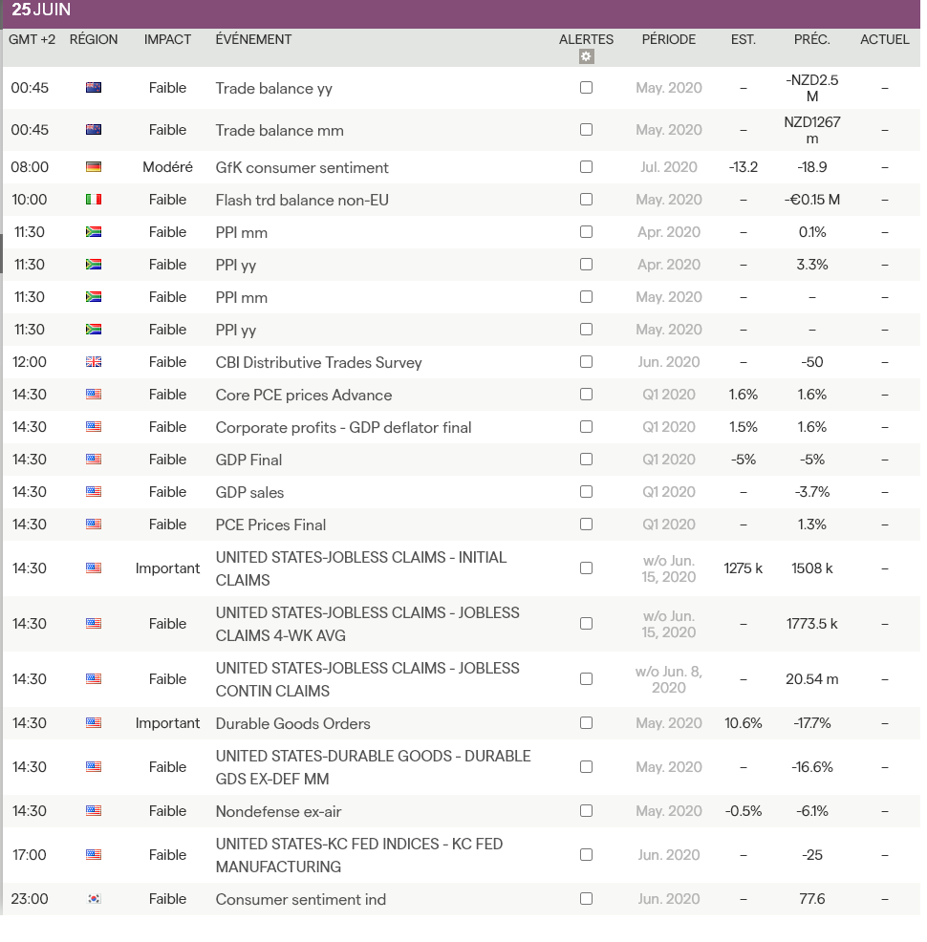The image size is (927, 942).
Task: Click Italian flag in Flash trd balance row
Action: tap(94, 200)
